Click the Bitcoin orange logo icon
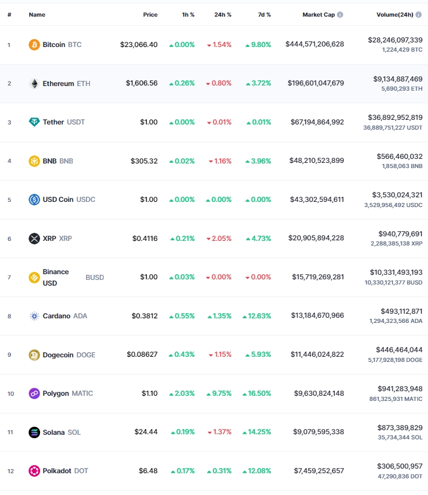 point(34,45)
